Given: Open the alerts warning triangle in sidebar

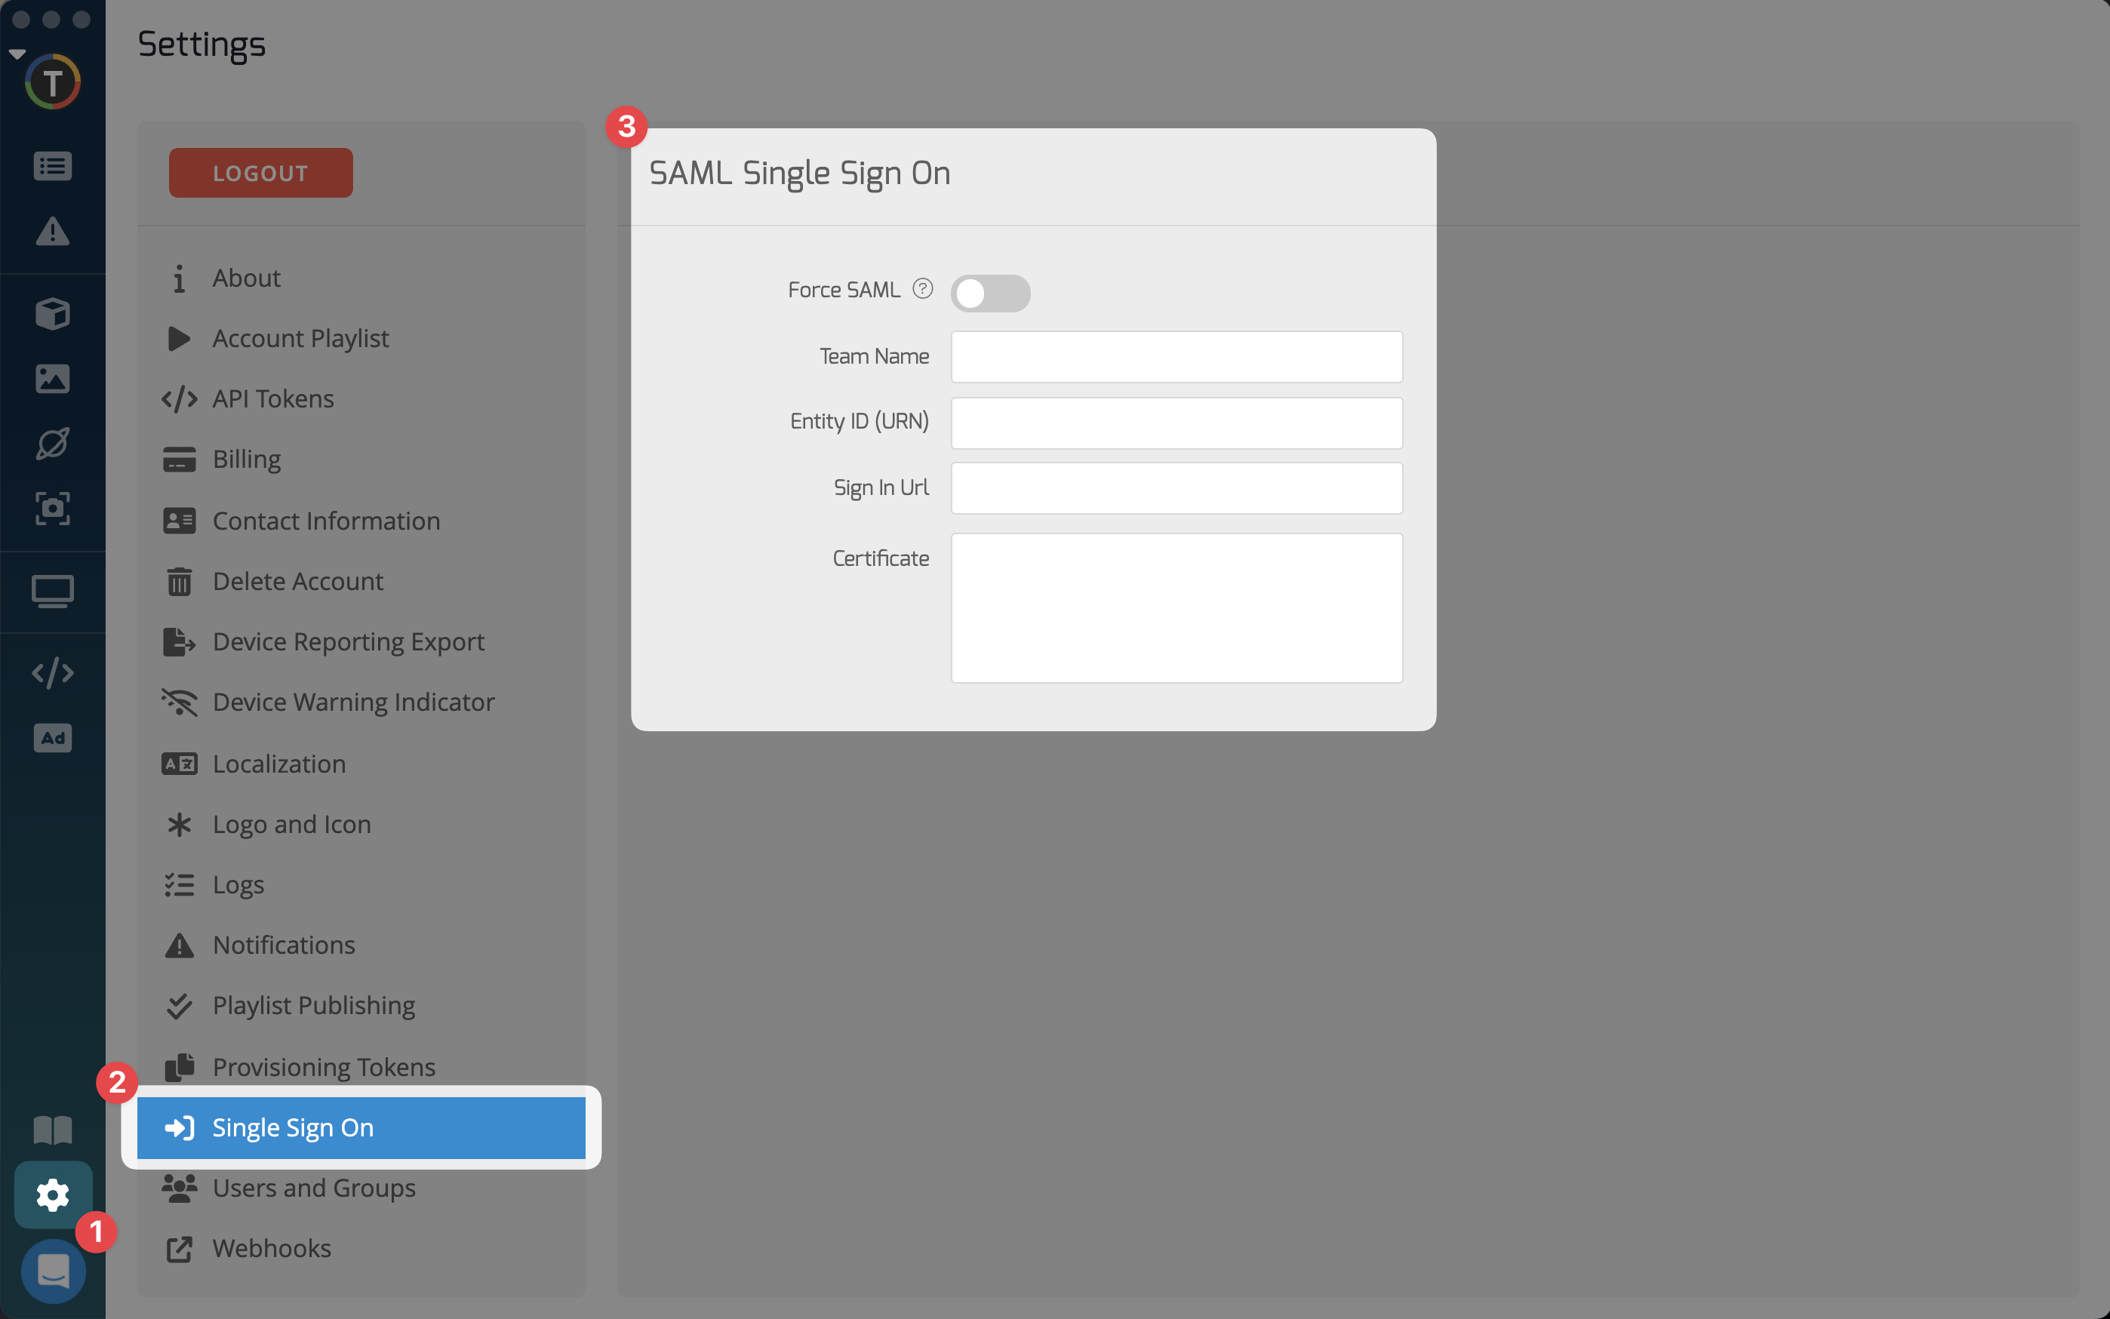Looking at the screenshot, I should point(52,231).
